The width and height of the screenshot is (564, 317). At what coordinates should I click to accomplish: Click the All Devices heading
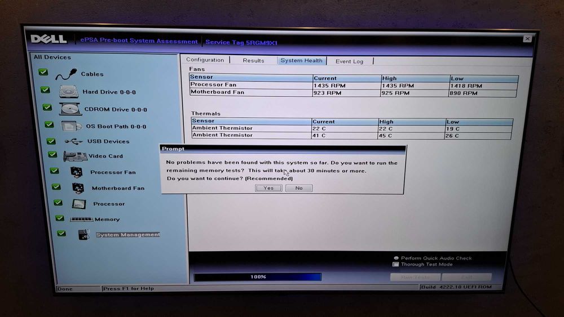(52, 57)
